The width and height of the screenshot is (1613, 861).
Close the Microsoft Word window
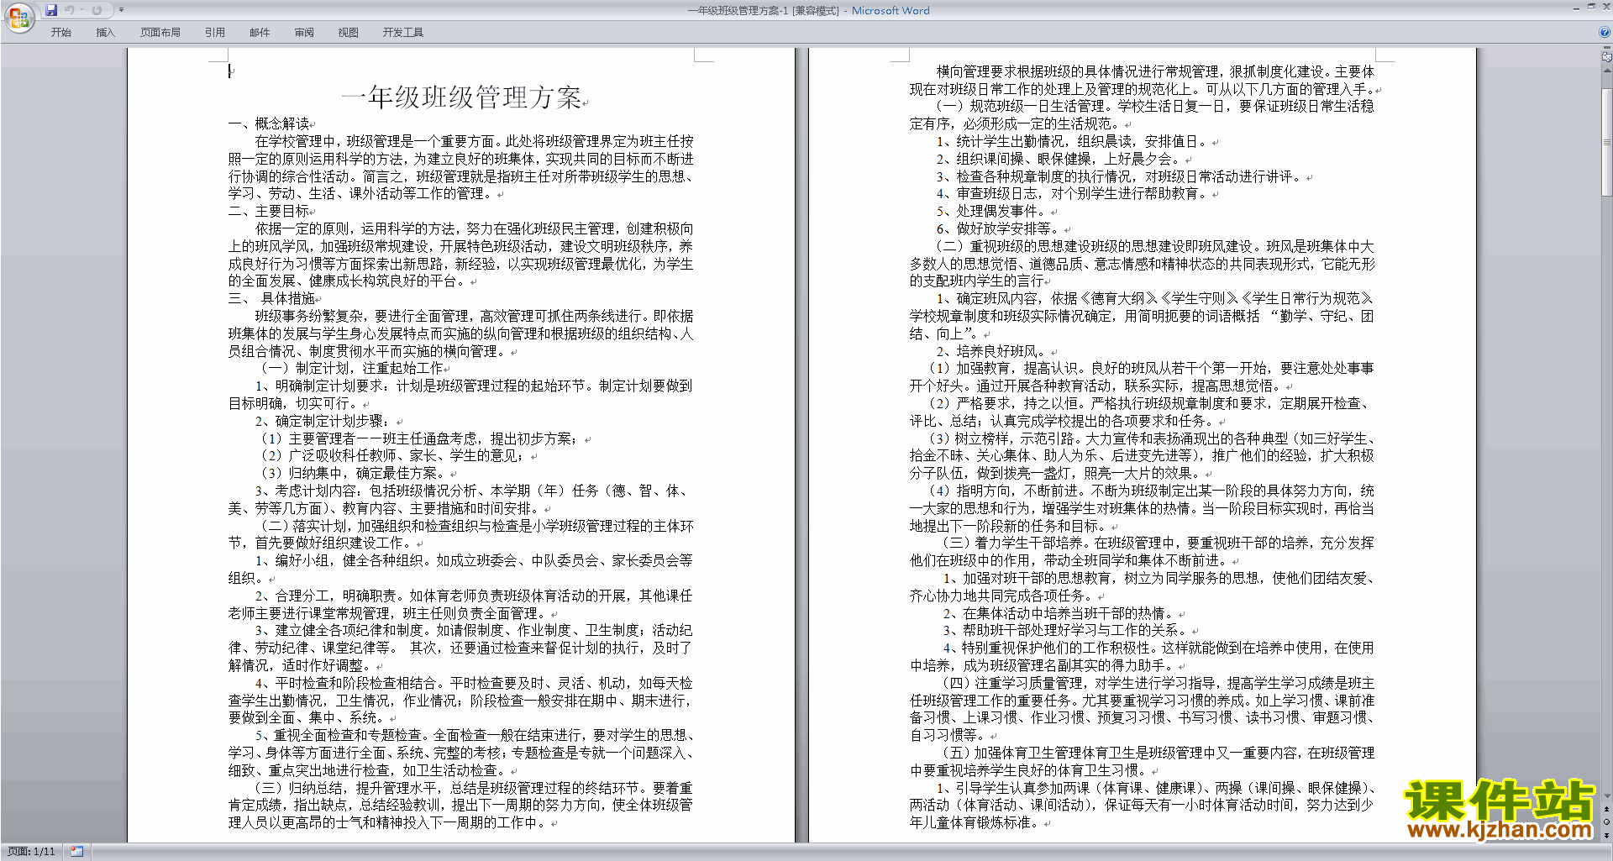[x=1605, y=7]
